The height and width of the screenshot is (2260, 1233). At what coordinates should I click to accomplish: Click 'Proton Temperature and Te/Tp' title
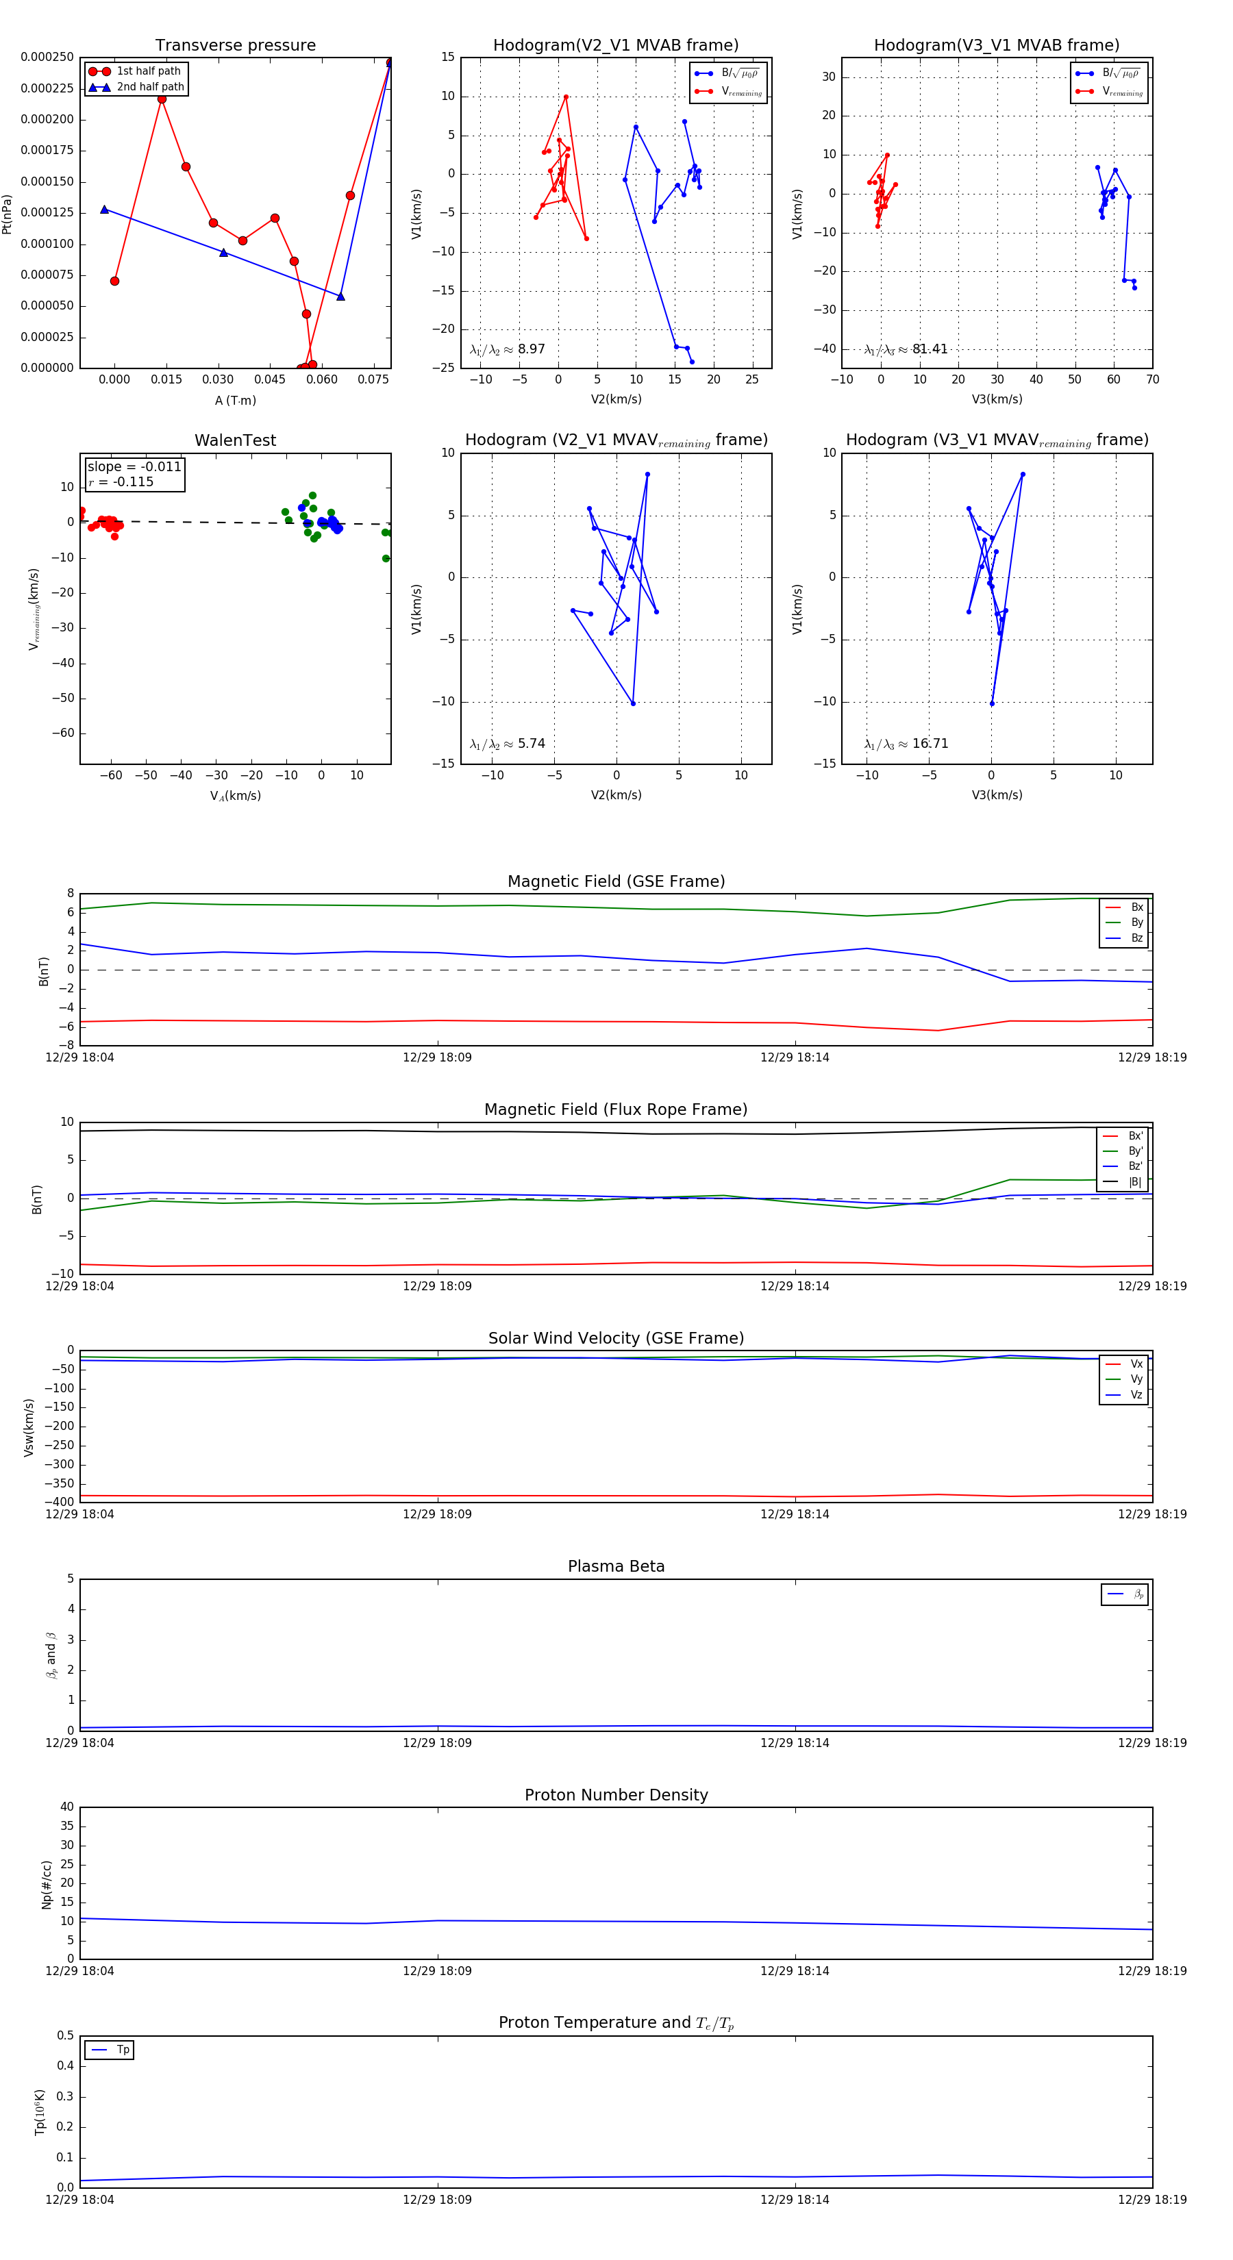coord(616,2023)
